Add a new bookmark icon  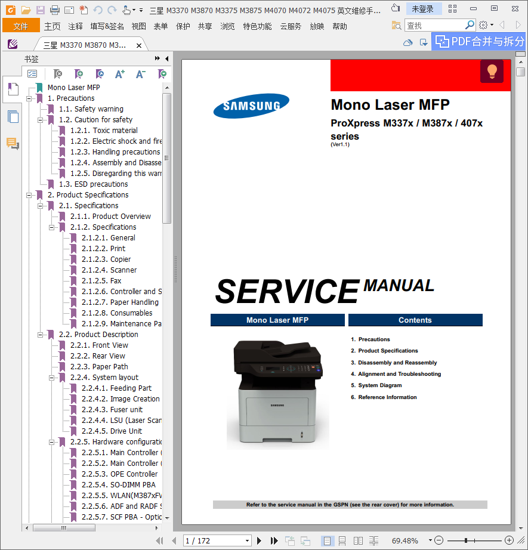(79, 73)
